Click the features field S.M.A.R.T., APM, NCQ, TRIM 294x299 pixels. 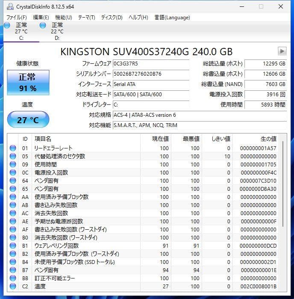pos(200,125)
